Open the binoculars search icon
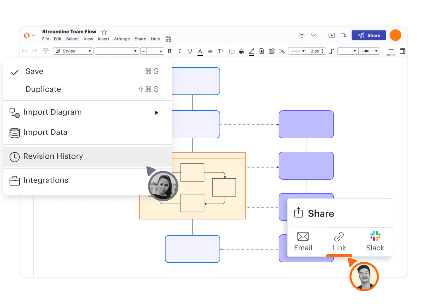This screenshot has height=304, width=427. click(168, 39)
